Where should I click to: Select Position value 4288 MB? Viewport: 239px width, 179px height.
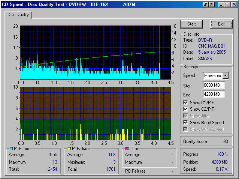(x=220, y=162)
